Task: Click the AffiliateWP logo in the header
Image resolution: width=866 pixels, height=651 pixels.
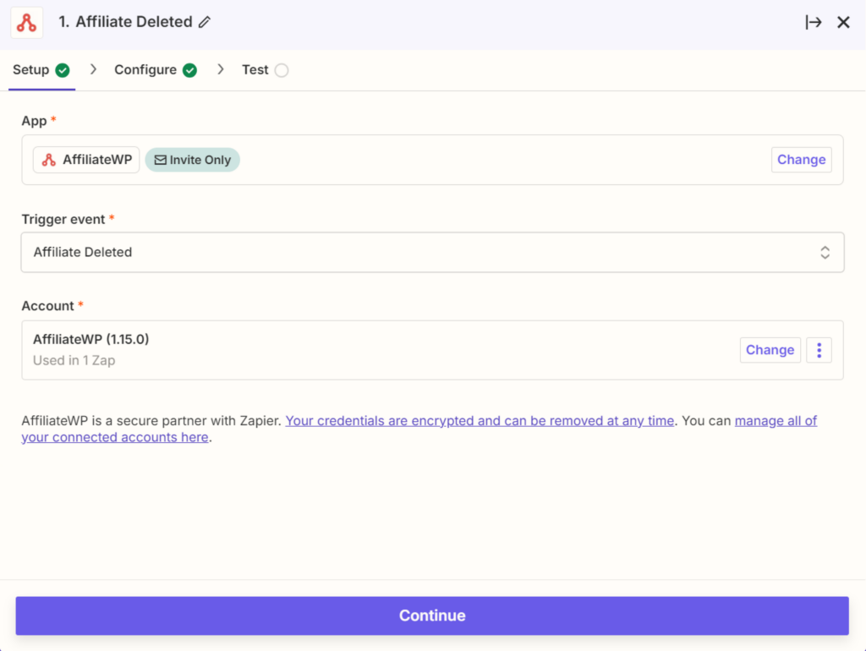Action: click(x=26, y=23)
